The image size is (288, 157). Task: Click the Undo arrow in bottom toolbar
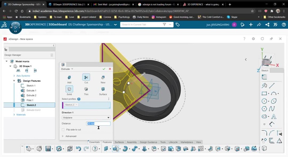click(x=78, y=149)
